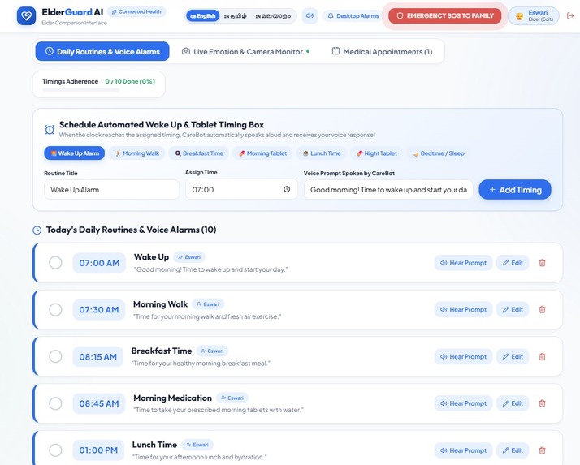Click Eswari tag on Morning Medication row
The height and width of the screenshot is (465, 580).
point(232,398)
